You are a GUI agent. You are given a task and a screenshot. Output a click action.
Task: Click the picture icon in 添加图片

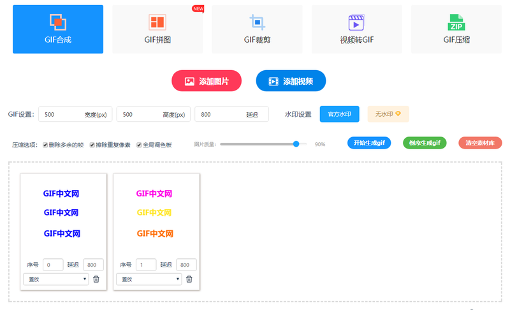(189, 81)
